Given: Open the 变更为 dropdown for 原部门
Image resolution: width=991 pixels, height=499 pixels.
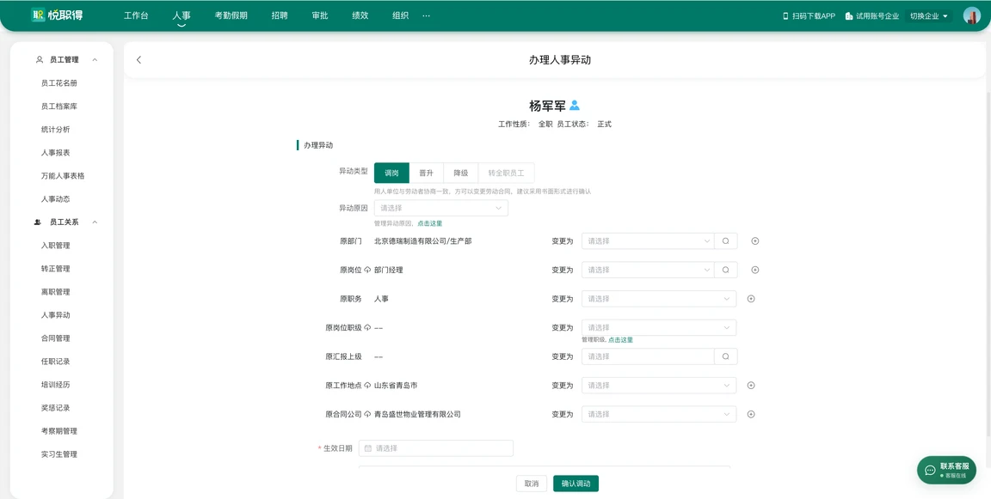Looking at the screenshot, I should coord(648,241).
